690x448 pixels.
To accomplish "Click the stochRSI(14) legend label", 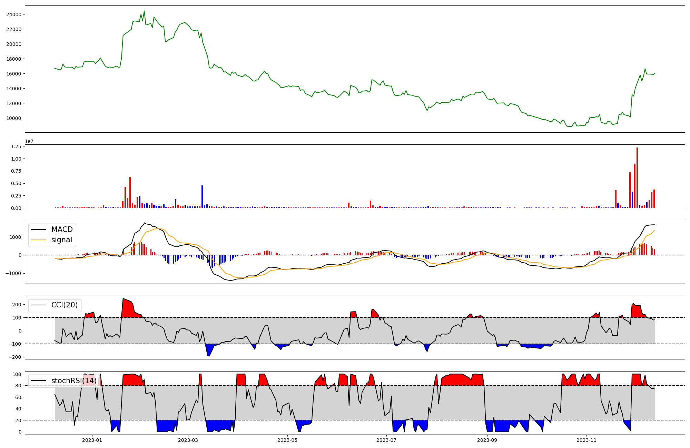I will 74,381.
